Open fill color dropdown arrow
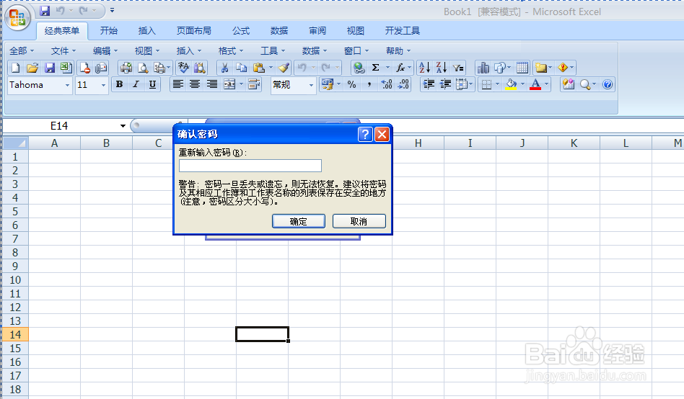The width and height of the screenshot is (684, 399). pos(522,84)
